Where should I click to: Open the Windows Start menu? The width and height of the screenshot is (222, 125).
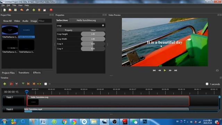pyautogui.click(x=4, y=122)
